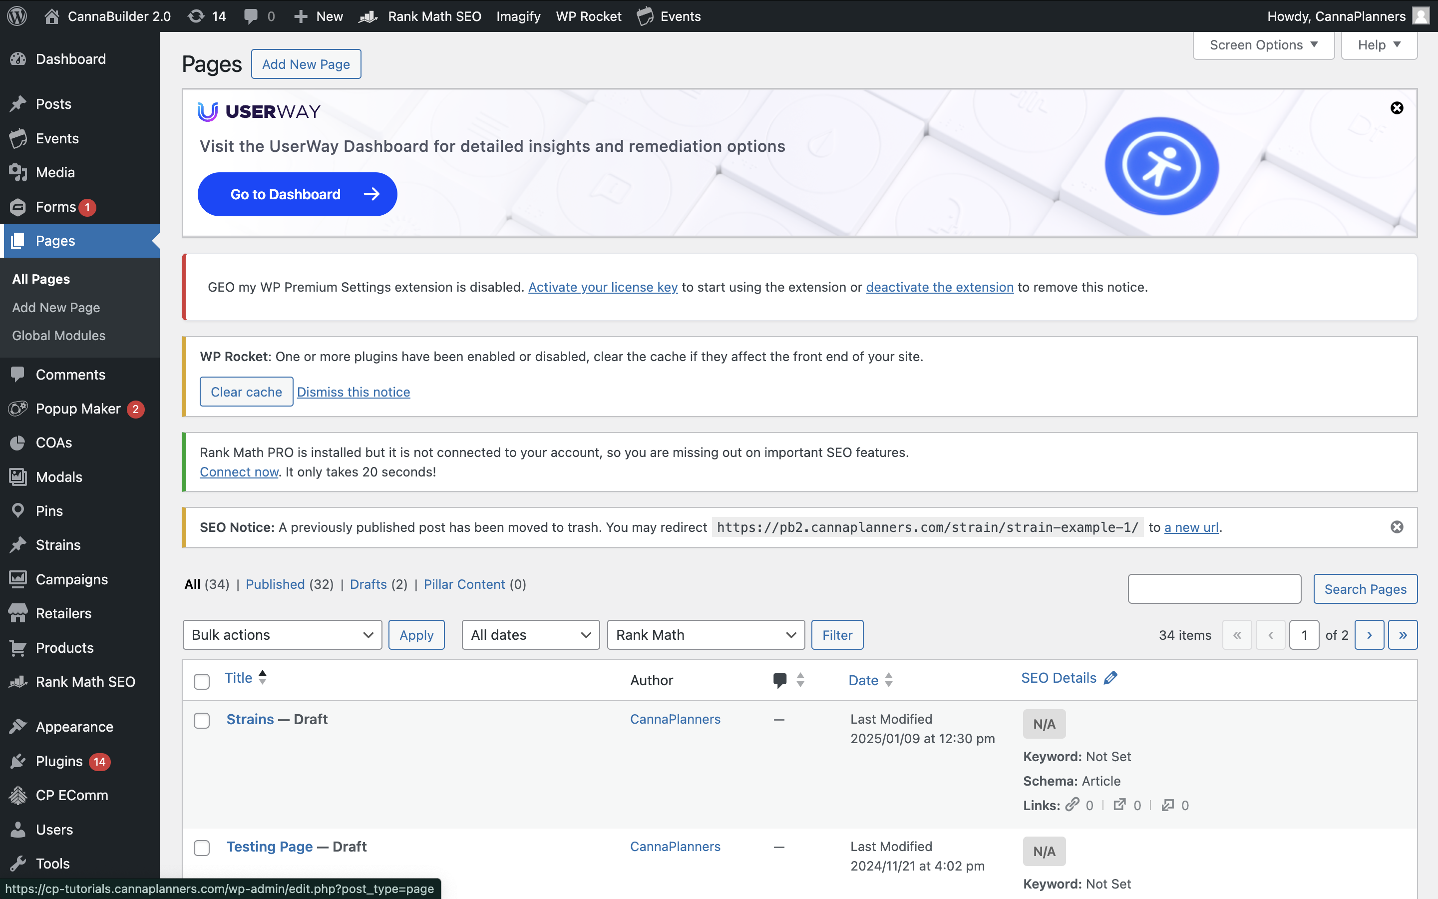Open the Bulk actions dropdown
The height and width of the screenshot is (899, 1438).
click(x=282, y=635)
